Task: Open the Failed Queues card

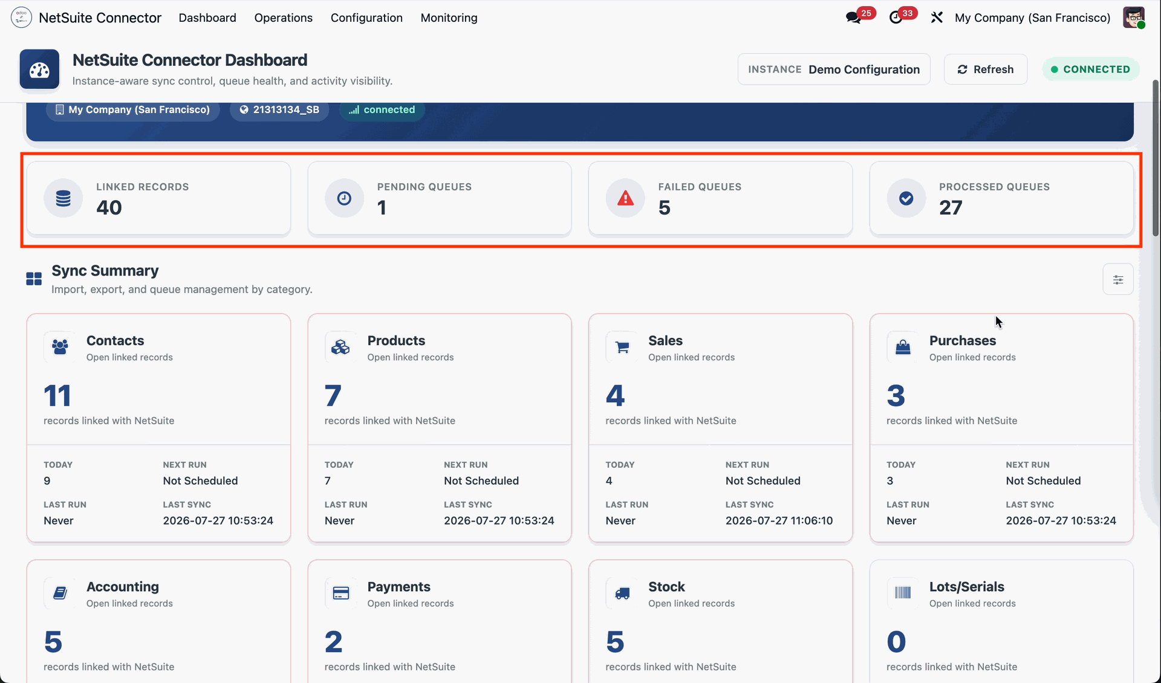Action: click(x=720, y=198)
